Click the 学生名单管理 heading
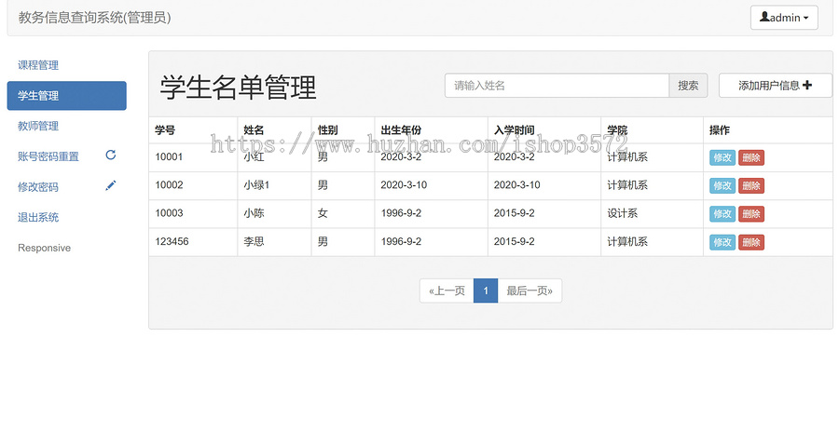This screenshot has width=839, height=433. click(238, 88)
